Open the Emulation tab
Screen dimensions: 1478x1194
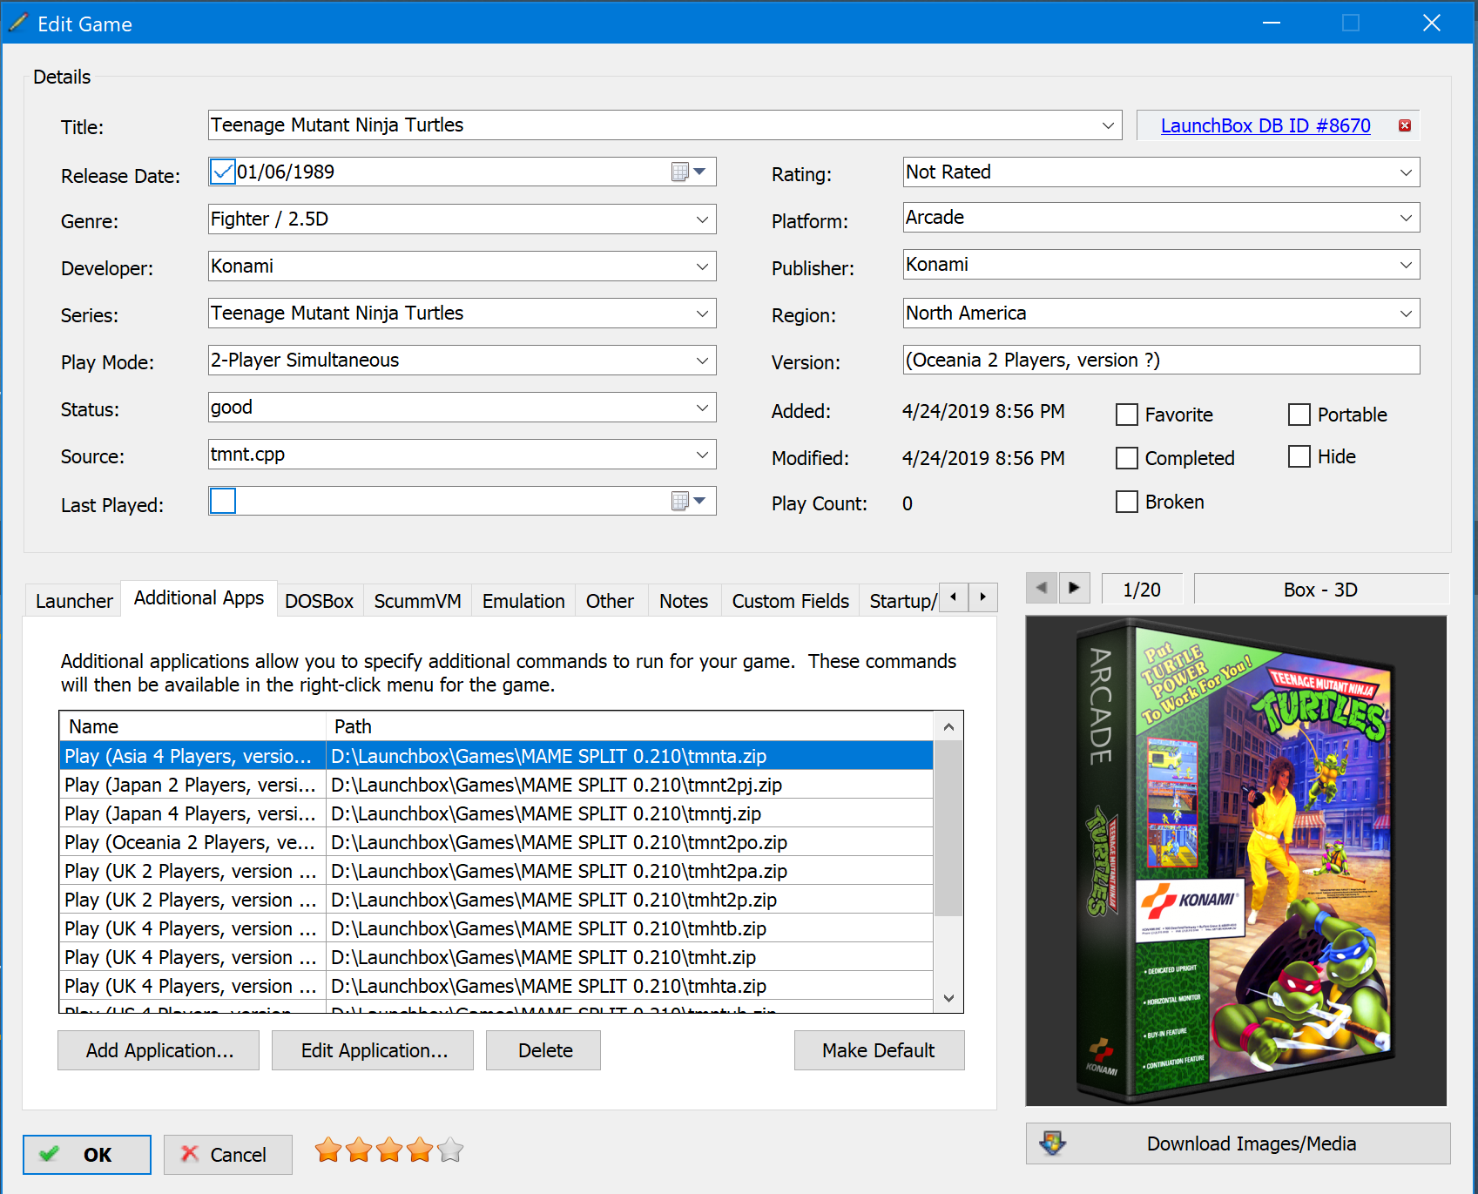[523, 601]
